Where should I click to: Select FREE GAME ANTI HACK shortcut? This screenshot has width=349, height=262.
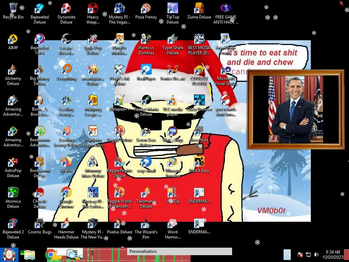click(226, 14)
